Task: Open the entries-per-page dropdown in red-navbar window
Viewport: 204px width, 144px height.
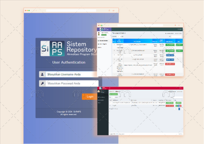Action: tap(113, 97)
